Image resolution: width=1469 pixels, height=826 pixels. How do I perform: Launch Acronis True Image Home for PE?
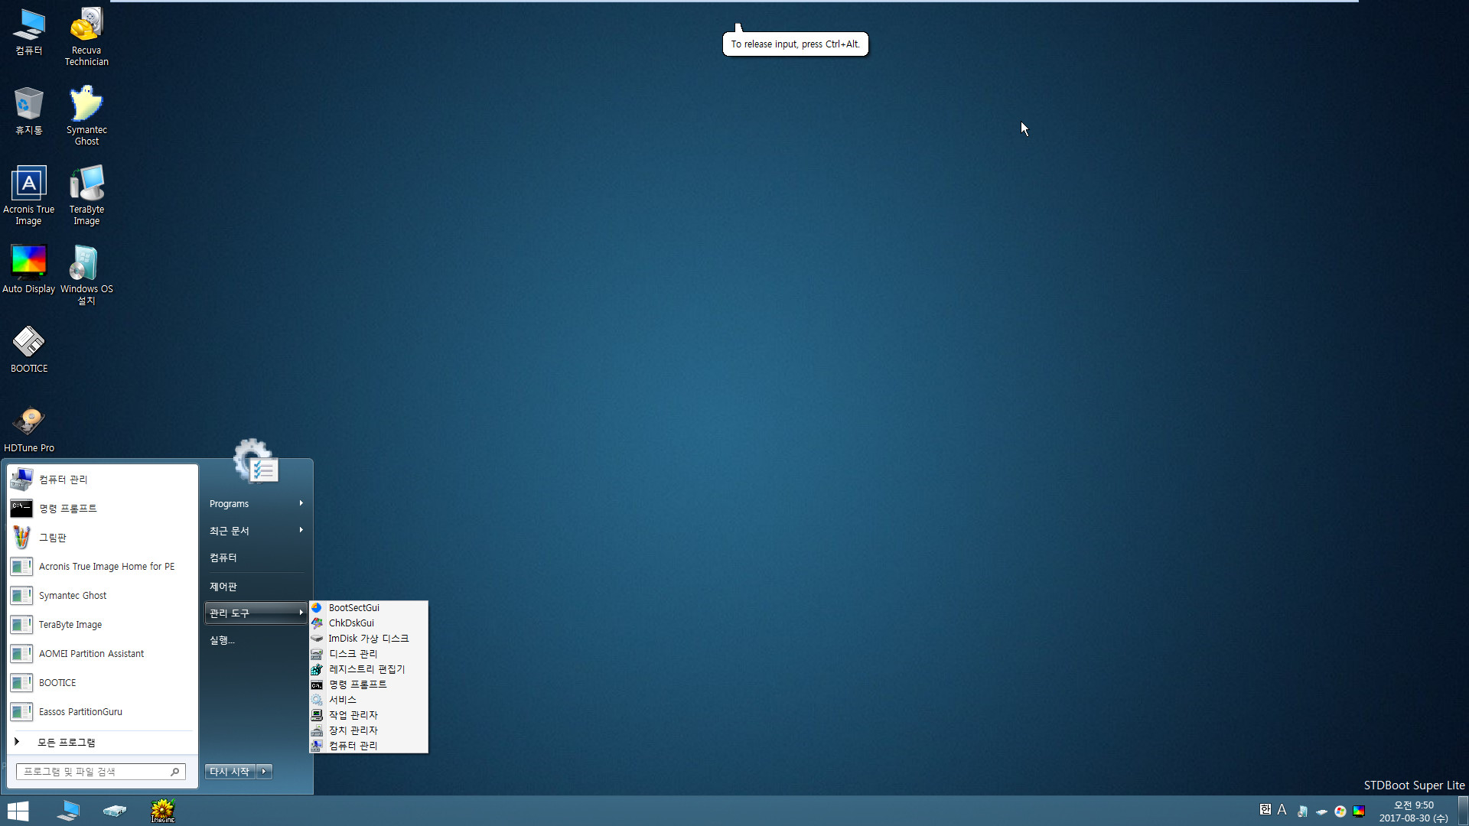[x=102, y=567]
